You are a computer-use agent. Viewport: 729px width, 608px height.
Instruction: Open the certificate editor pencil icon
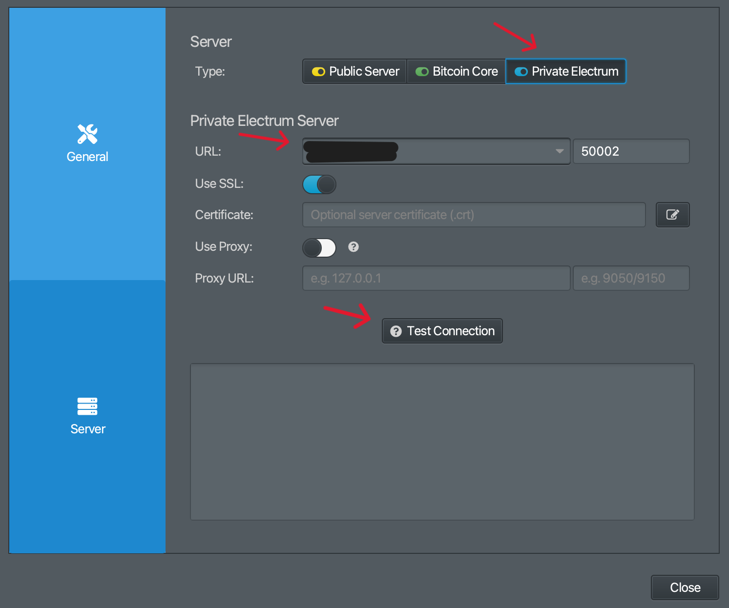coord(672,215)
